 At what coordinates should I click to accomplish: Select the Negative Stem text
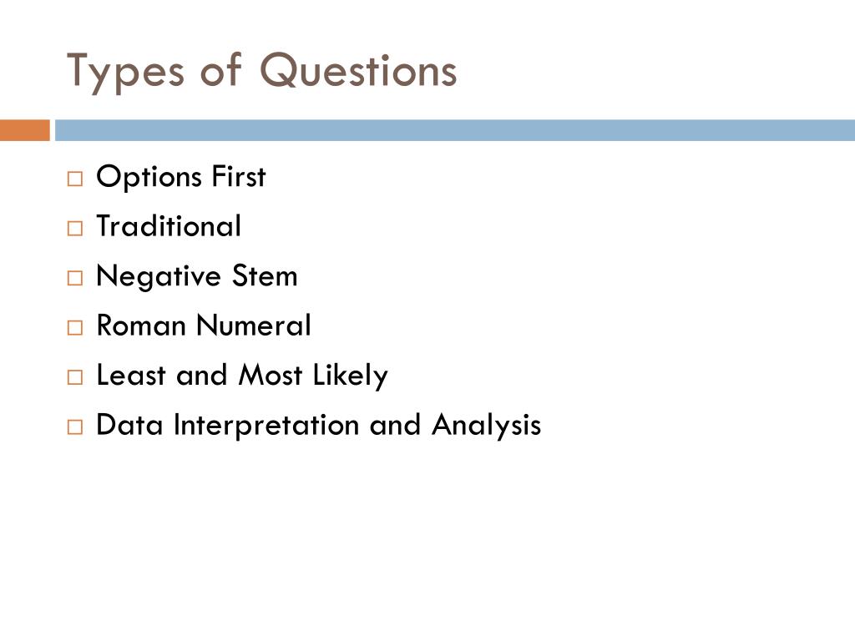click(x=197, y=275)
